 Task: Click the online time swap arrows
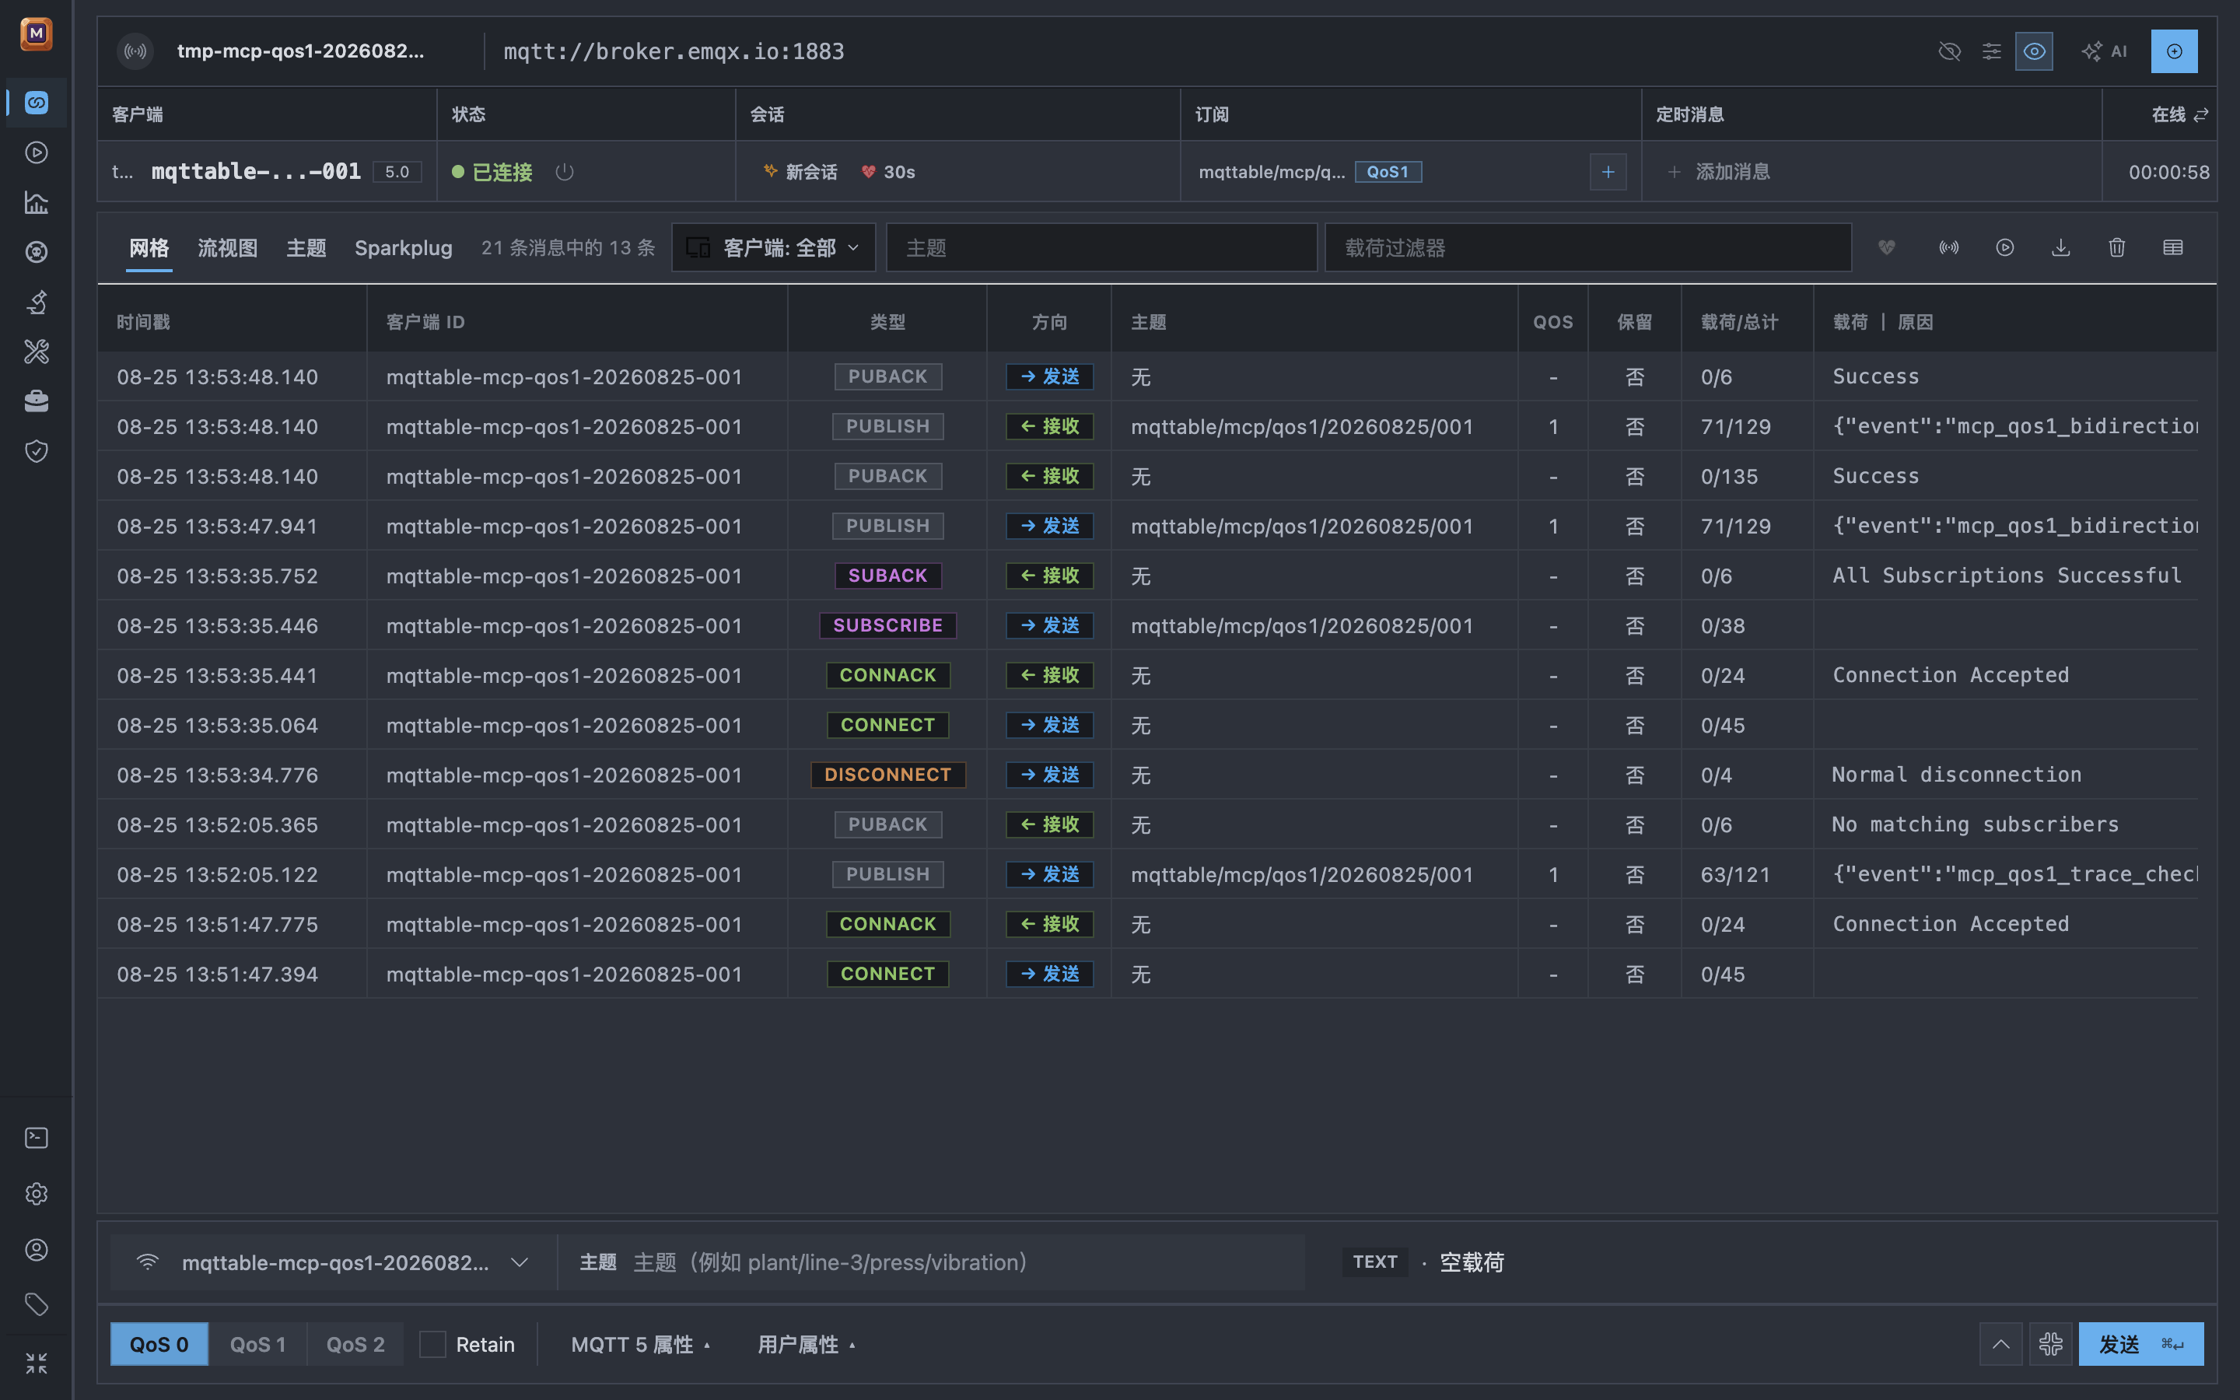(2201, 115)
